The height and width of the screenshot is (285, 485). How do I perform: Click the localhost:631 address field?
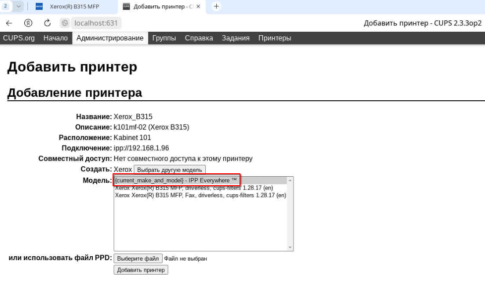click(x=96, y=23)
